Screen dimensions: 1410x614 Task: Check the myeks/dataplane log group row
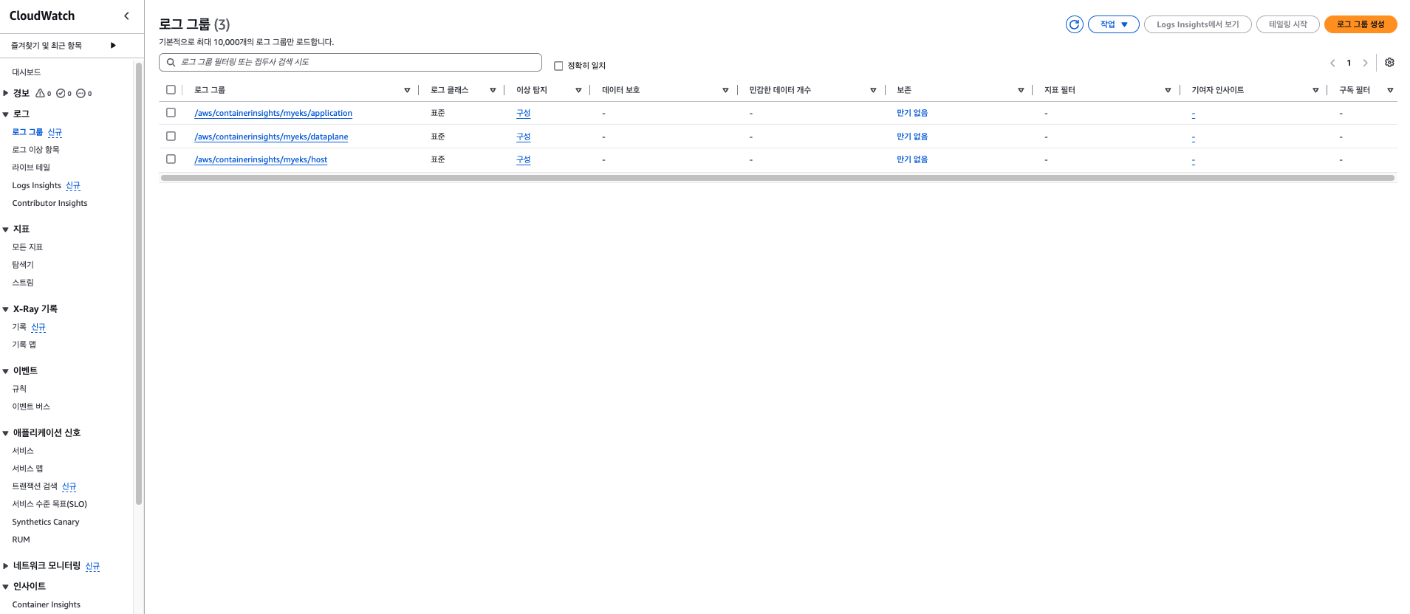click(x=171, y=136)
